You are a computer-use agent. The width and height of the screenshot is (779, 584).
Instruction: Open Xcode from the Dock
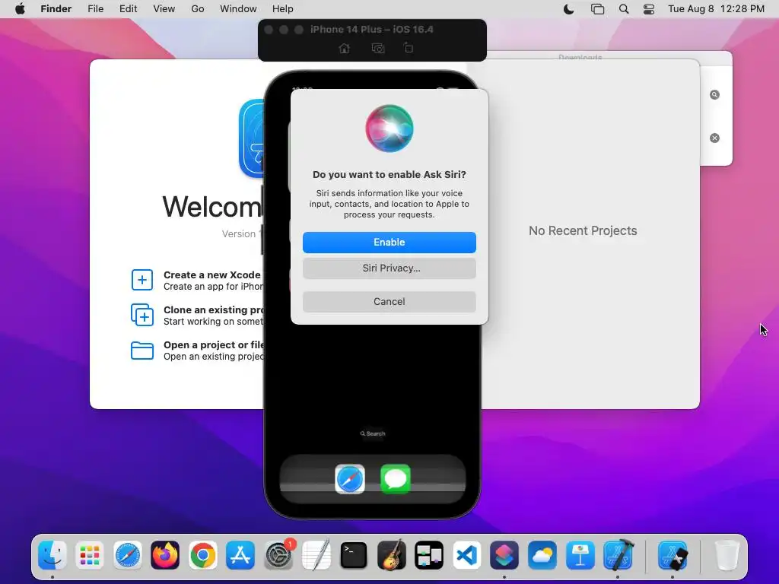pos(618,555)
